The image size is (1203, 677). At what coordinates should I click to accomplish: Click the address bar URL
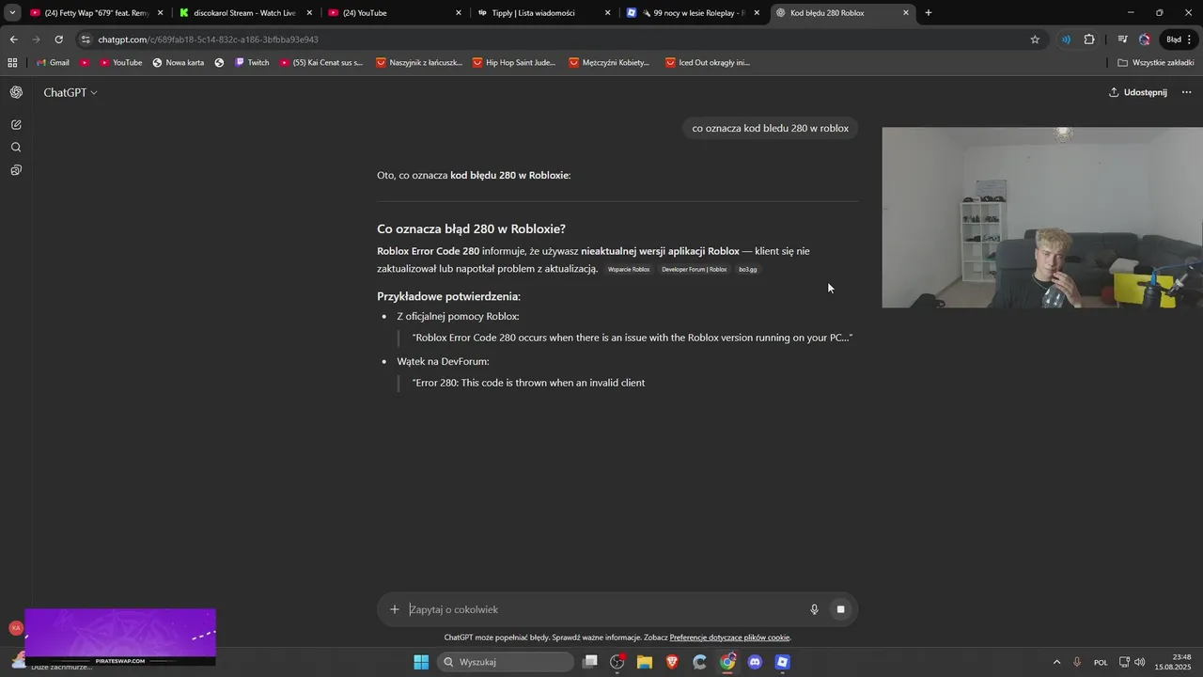[x=208, y=39]
